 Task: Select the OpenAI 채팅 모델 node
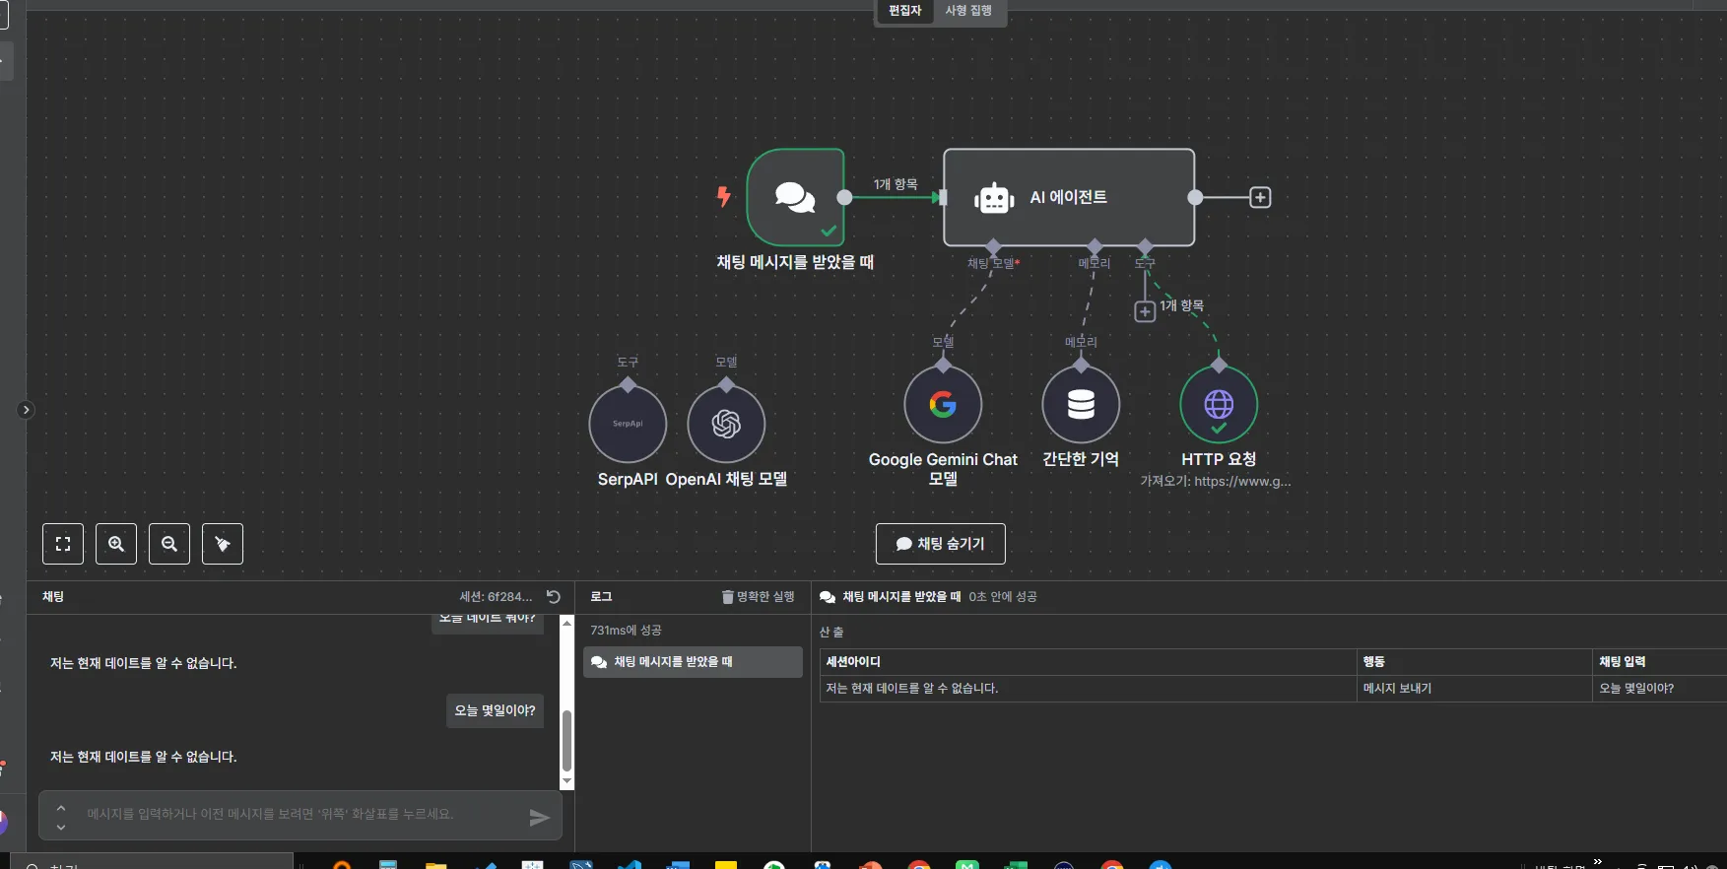(x=726, y=424)
